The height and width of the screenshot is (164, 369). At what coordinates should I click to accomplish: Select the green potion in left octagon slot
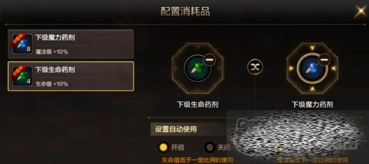point(198,68)
